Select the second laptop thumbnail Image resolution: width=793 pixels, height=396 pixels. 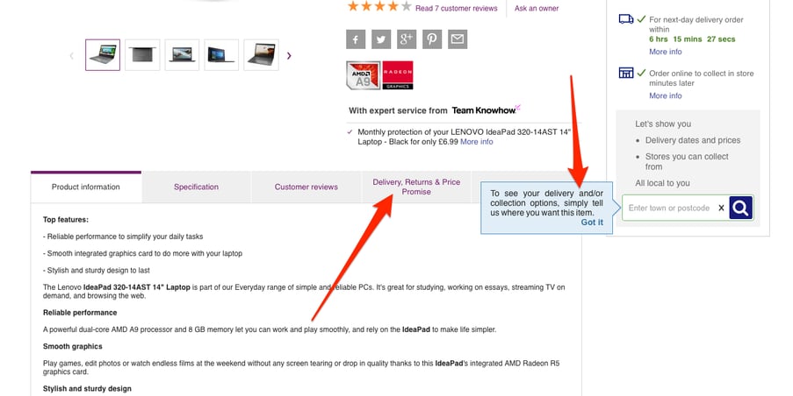142,55
